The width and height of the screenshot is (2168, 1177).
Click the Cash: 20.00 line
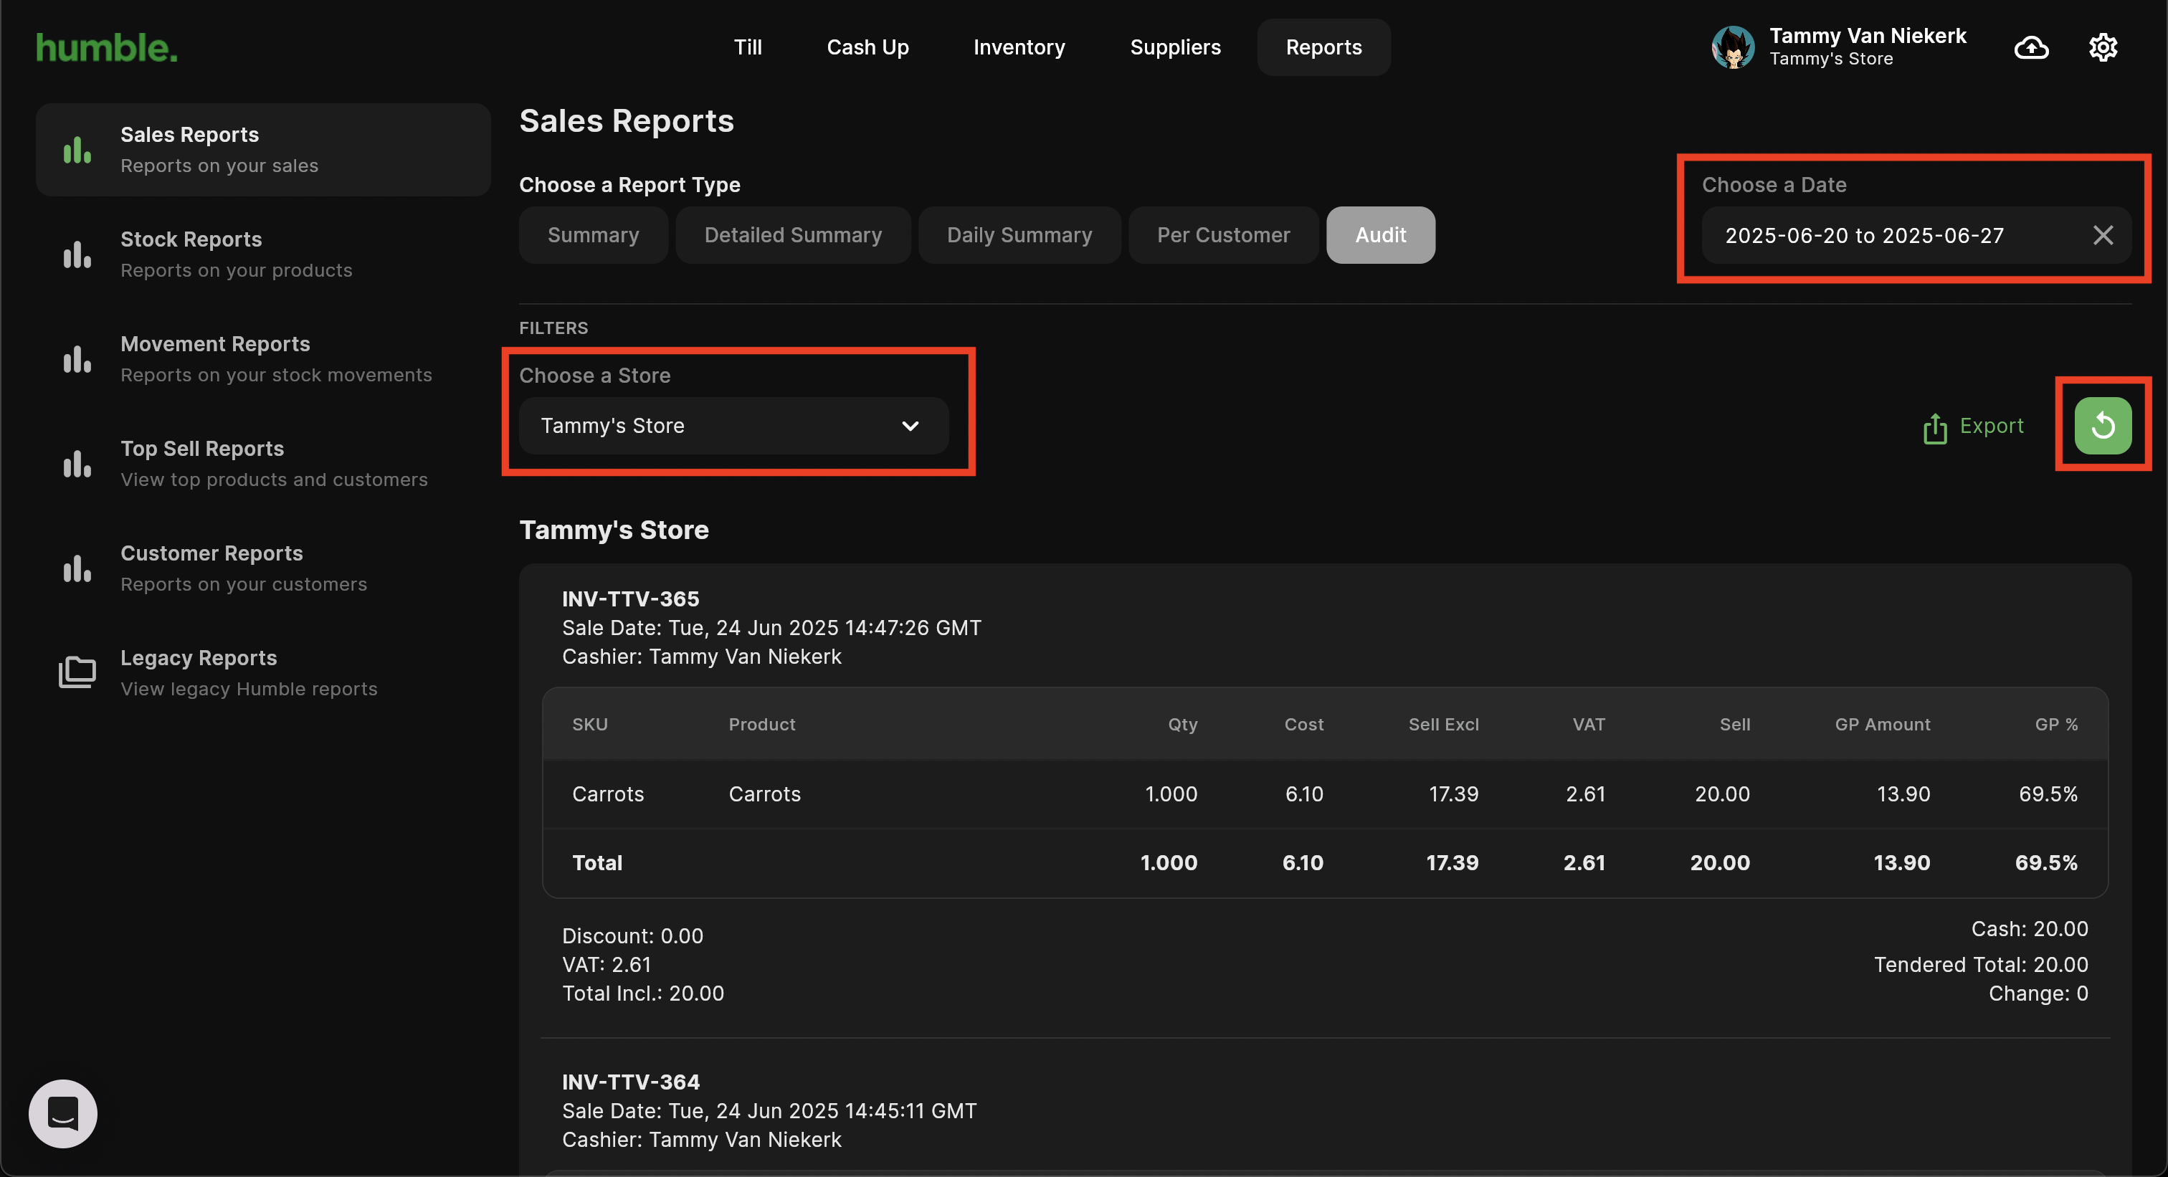[x=2029, y=929]
